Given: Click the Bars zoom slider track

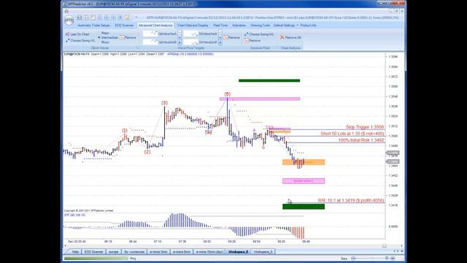Looking at the screenshot, I should (x=372, y=258).
